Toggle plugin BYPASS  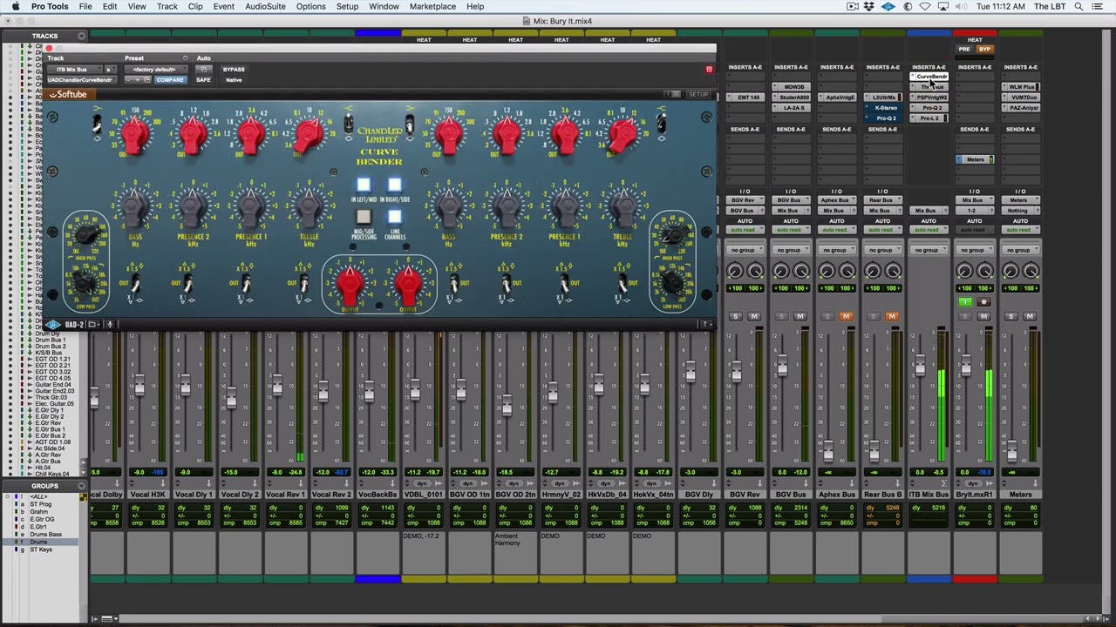pos(234,69)
